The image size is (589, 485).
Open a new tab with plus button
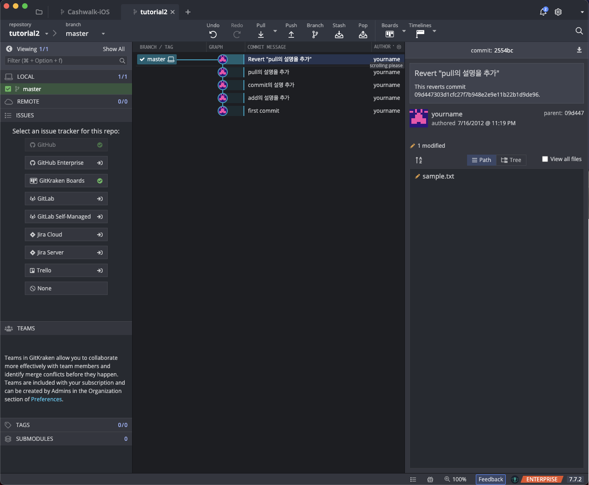[x=188, y=12]
